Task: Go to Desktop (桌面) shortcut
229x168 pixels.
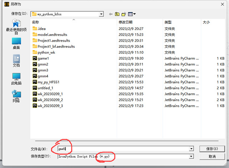Action: 16,43
